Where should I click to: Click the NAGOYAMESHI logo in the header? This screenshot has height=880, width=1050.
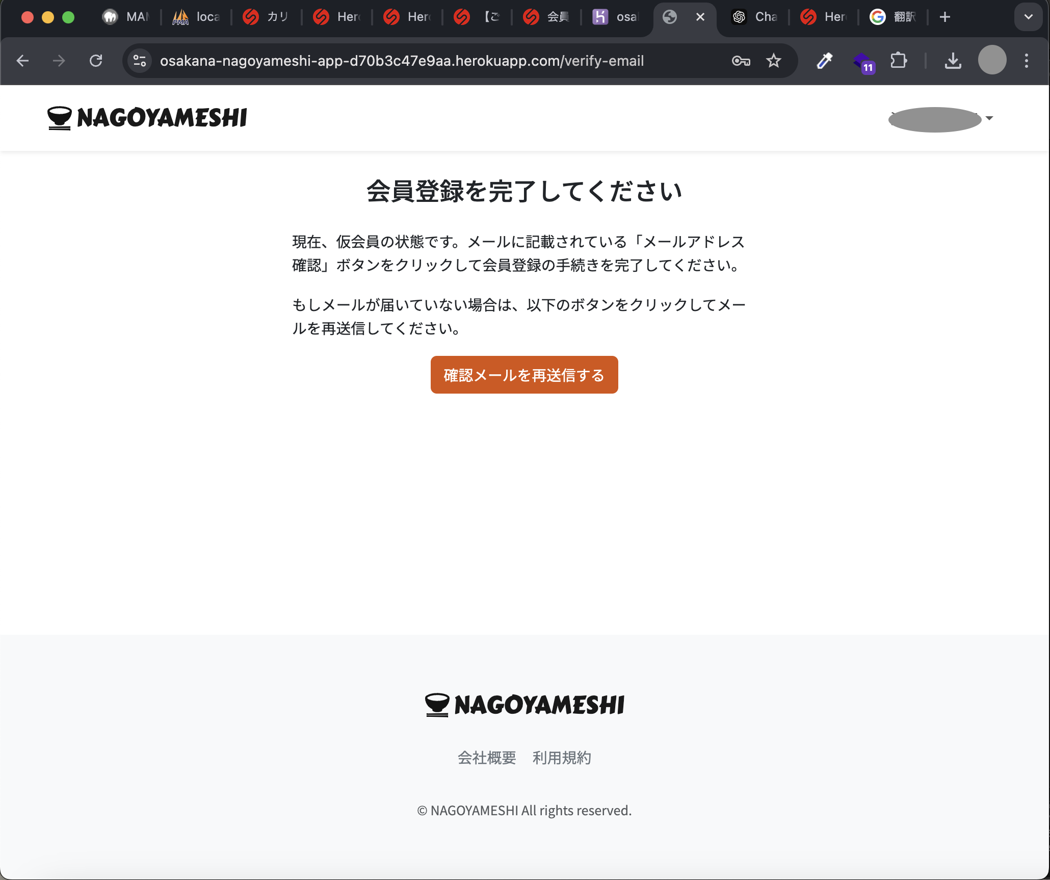tap(147, 118)
